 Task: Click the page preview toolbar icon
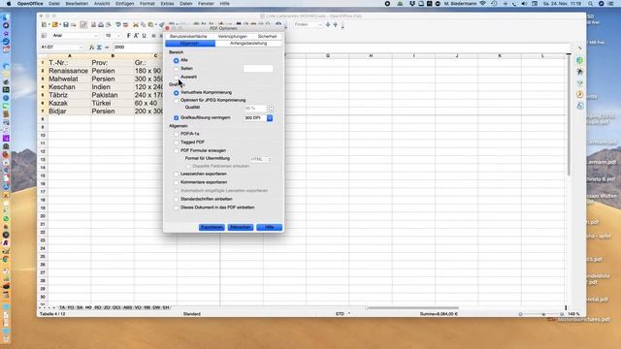point(108,24)
